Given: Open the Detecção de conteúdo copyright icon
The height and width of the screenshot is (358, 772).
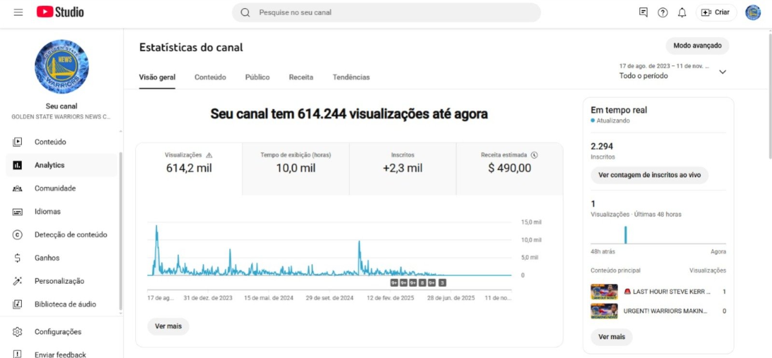Looking at the screenshot, I should (17, 235).
